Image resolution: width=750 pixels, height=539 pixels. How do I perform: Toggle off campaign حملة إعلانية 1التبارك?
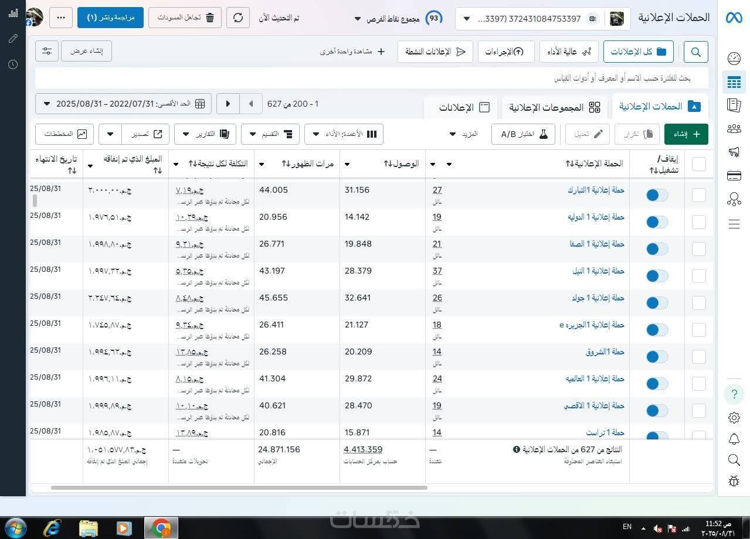coord(657,195)
